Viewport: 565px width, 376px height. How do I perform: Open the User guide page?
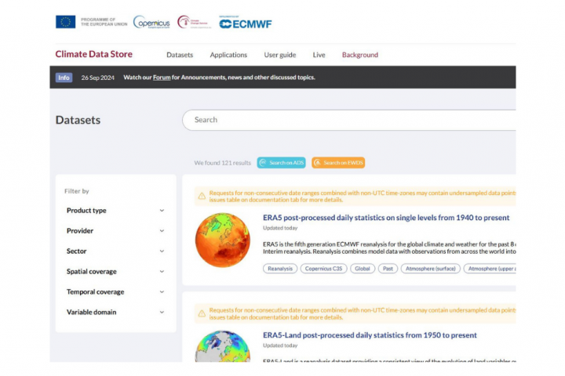point(280,55)
